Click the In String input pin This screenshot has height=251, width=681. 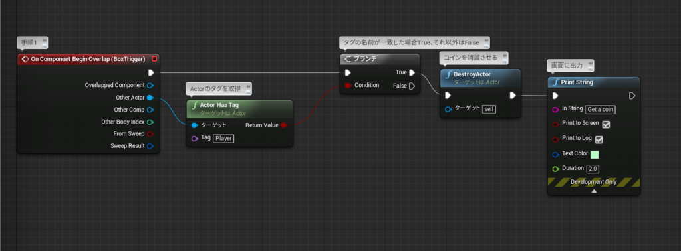point(555,110)
